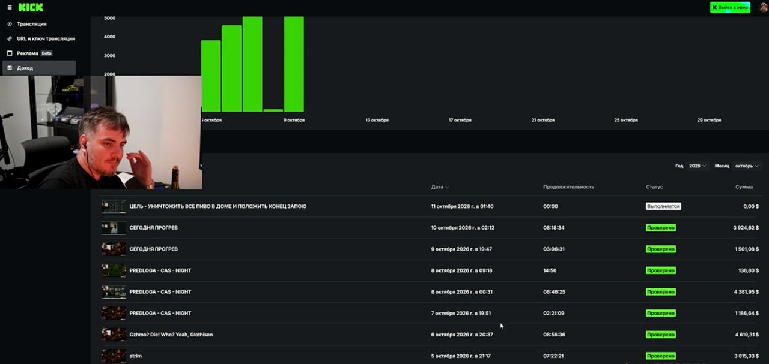Click the Трансляция sidebar icon
Viewport: 769px width, 364px height.
click(10, 24)
